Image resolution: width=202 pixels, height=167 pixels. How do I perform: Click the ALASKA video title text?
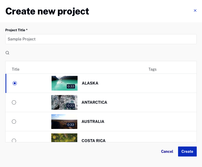pyautogui.click(x=90, y=83)
